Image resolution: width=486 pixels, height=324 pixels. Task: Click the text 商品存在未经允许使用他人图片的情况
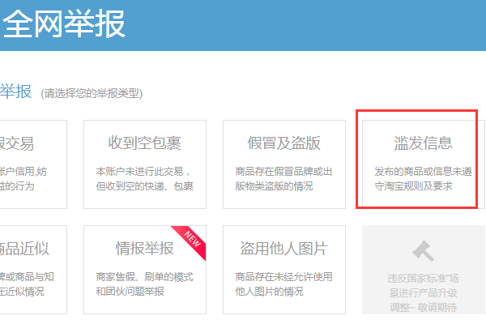283,284
